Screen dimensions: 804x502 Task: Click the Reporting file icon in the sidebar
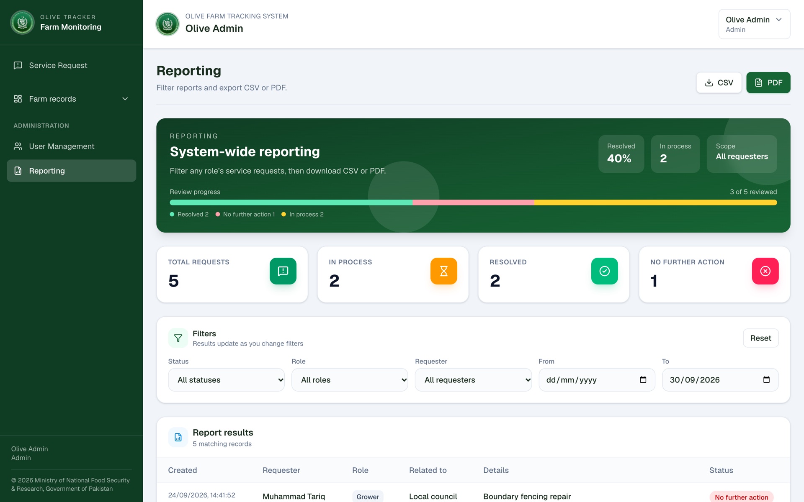coord(18,171)
